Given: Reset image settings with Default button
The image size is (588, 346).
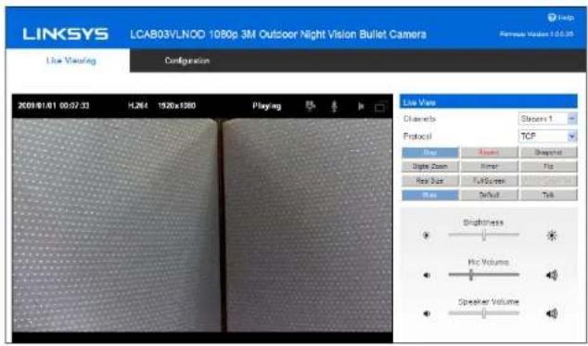Looking at the screenshot, I should tap(489, 195).
